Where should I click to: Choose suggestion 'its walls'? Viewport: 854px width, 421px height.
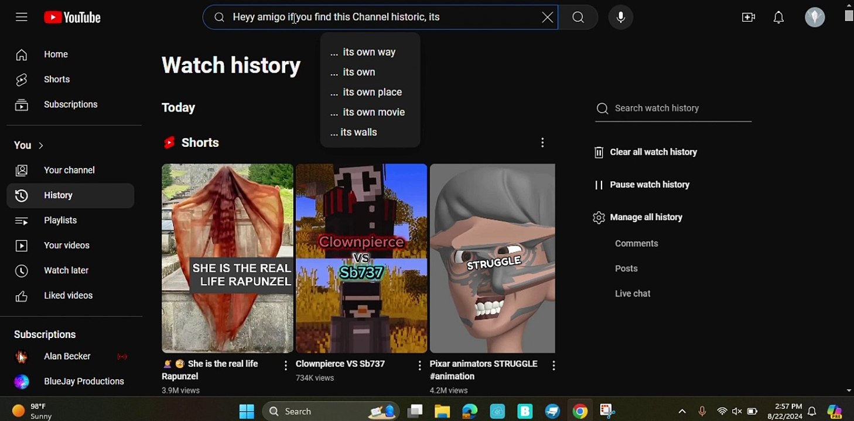370,132
